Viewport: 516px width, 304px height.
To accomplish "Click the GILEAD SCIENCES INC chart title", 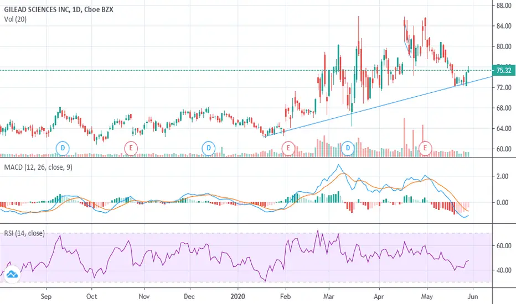I will [x=59, y=9].
